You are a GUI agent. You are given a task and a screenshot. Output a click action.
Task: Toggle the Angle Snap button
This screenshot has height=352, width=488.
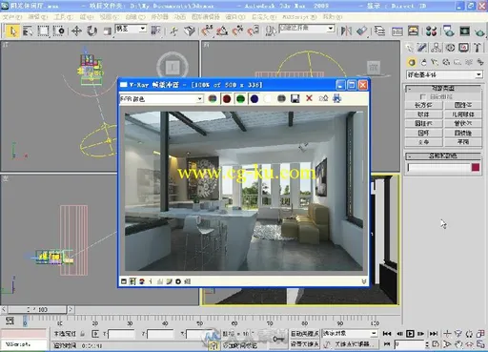[x=222, y=31]
